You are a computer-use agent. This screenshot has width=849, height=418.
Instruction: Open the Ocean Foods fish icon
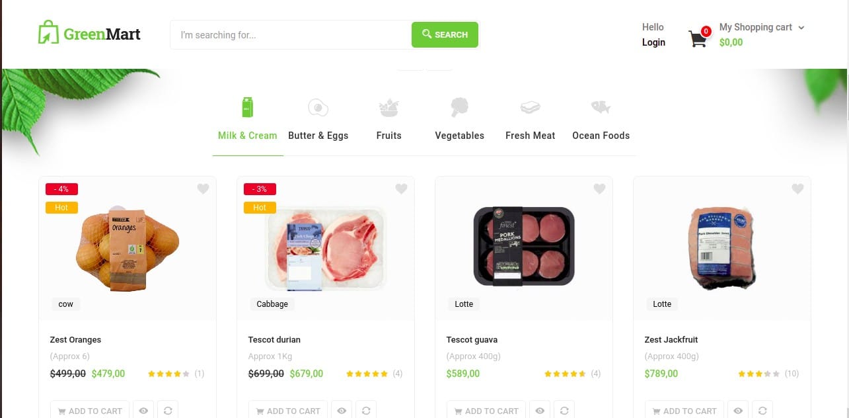601,107
